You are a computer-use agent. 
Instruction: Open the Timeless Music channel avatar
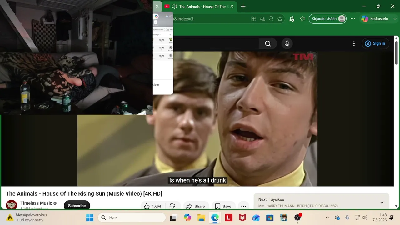coord(12,205)
